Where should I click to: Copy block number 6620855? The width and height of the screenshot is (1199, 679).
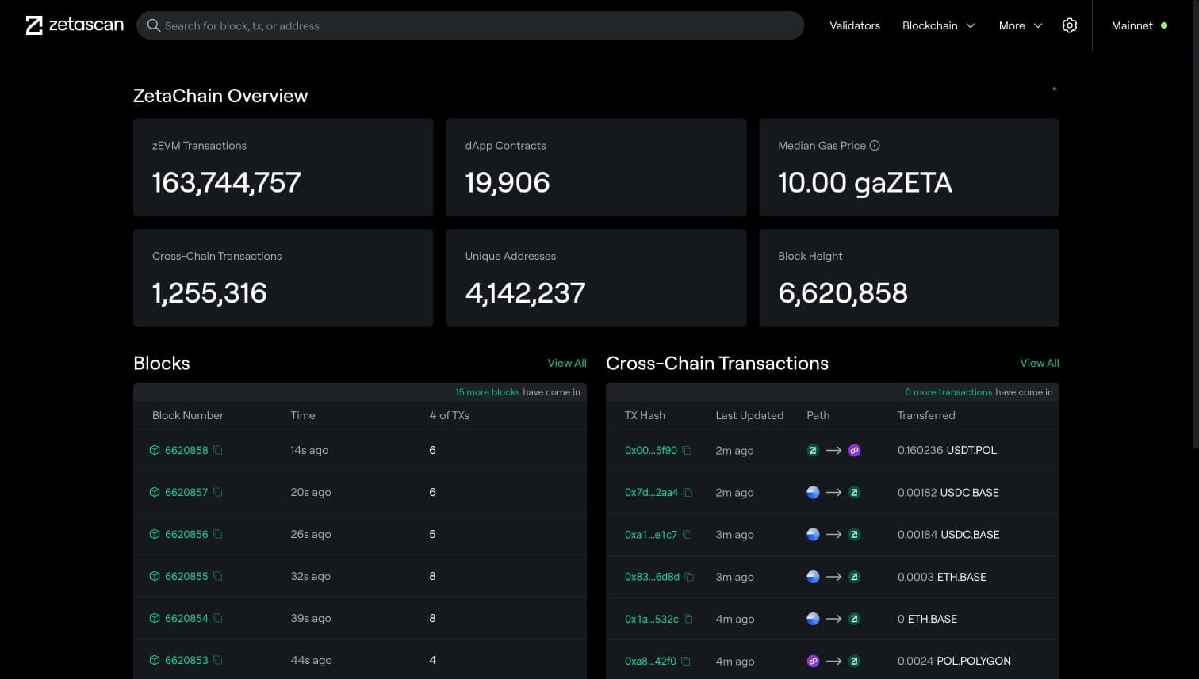218,576
